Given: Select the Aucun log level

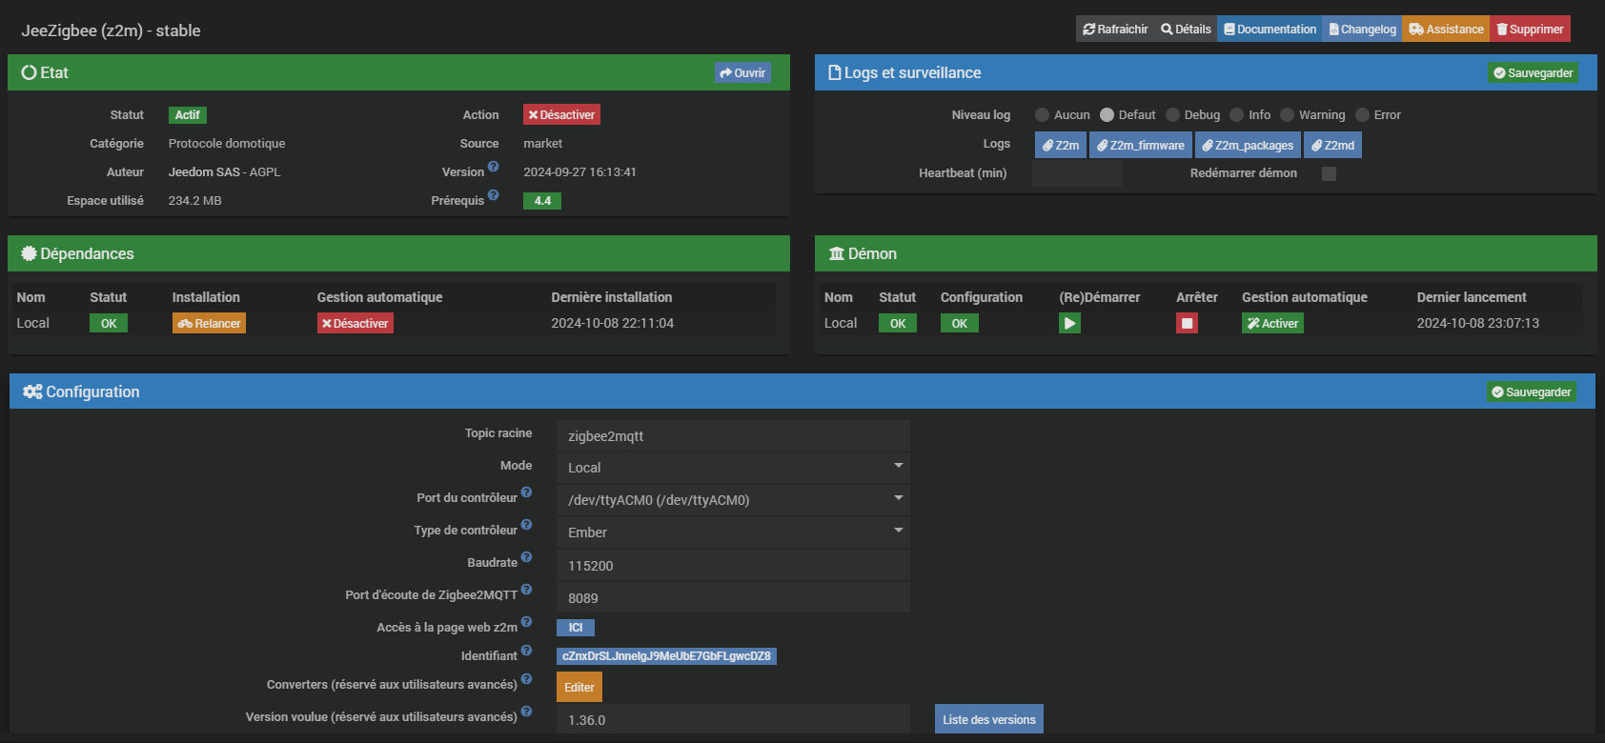Looking at the screenshot, I should tap(1043, 114).
